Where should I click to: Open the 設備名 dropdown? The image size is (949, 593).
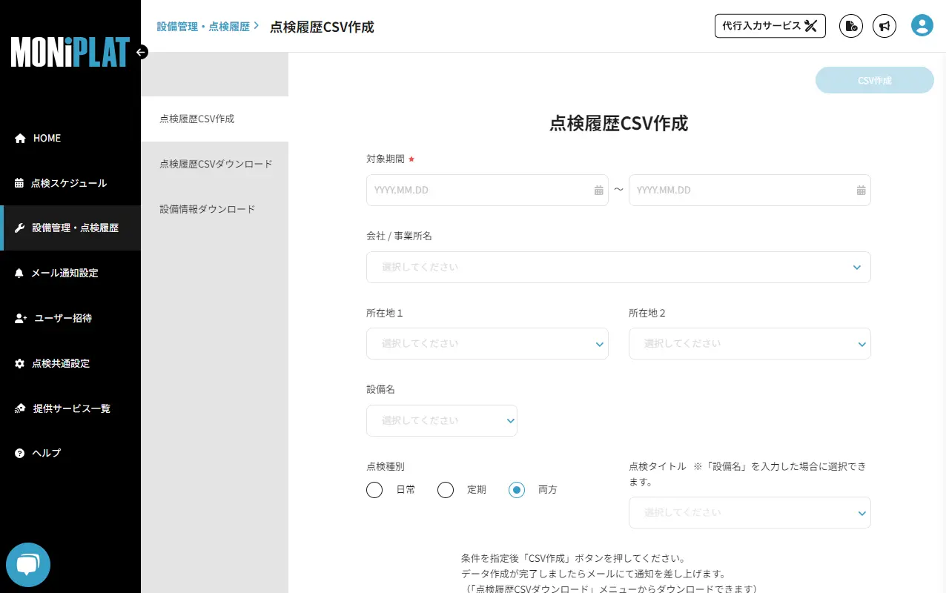pyautogui.click(x=442, y=420)
